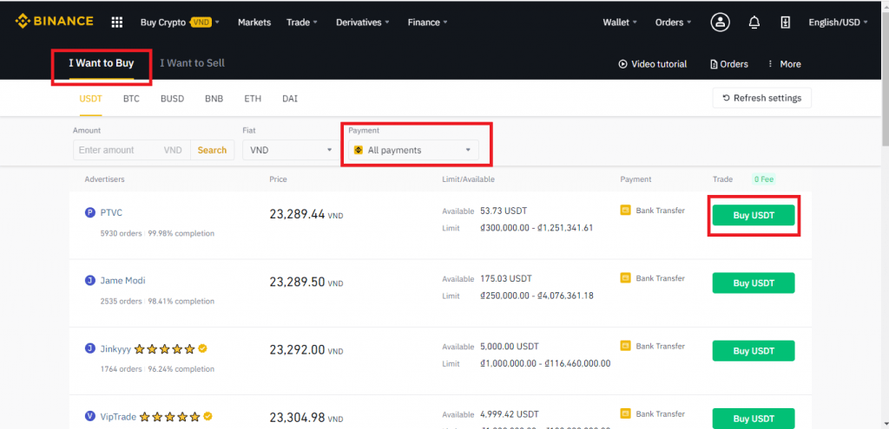Click Buy USDT for Jame Modi
This screenshot has height=429, width=889.
(754, 283)
